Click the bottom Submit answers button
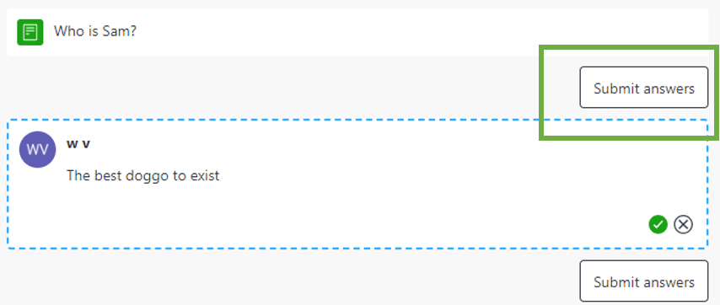This screenshot has height=305, width=720. click(644, 281)
